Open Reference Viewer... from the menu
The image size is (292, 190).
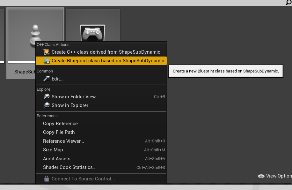pyautogui.click(x=101, y=141)
